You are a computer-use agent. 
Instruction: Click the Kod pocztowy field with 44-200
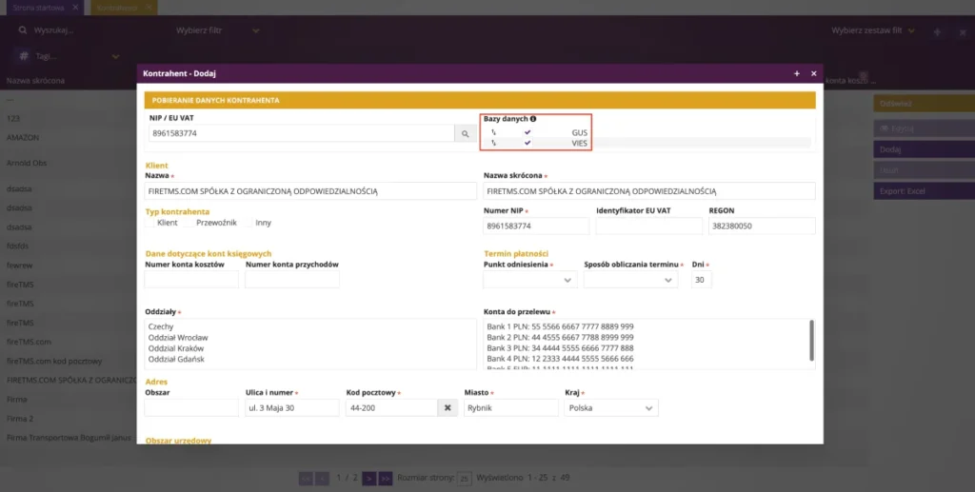pyautogui.click(x=391, y=408)
